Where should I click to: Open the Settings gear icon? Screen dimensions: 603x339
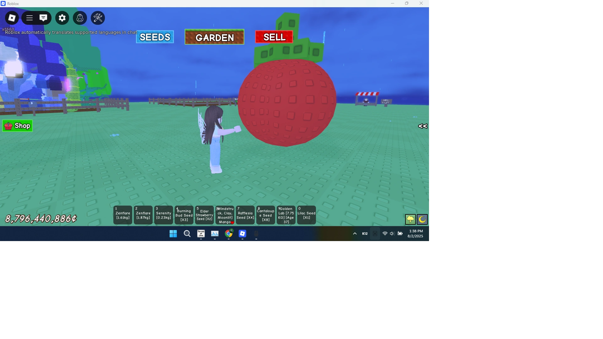62,18
